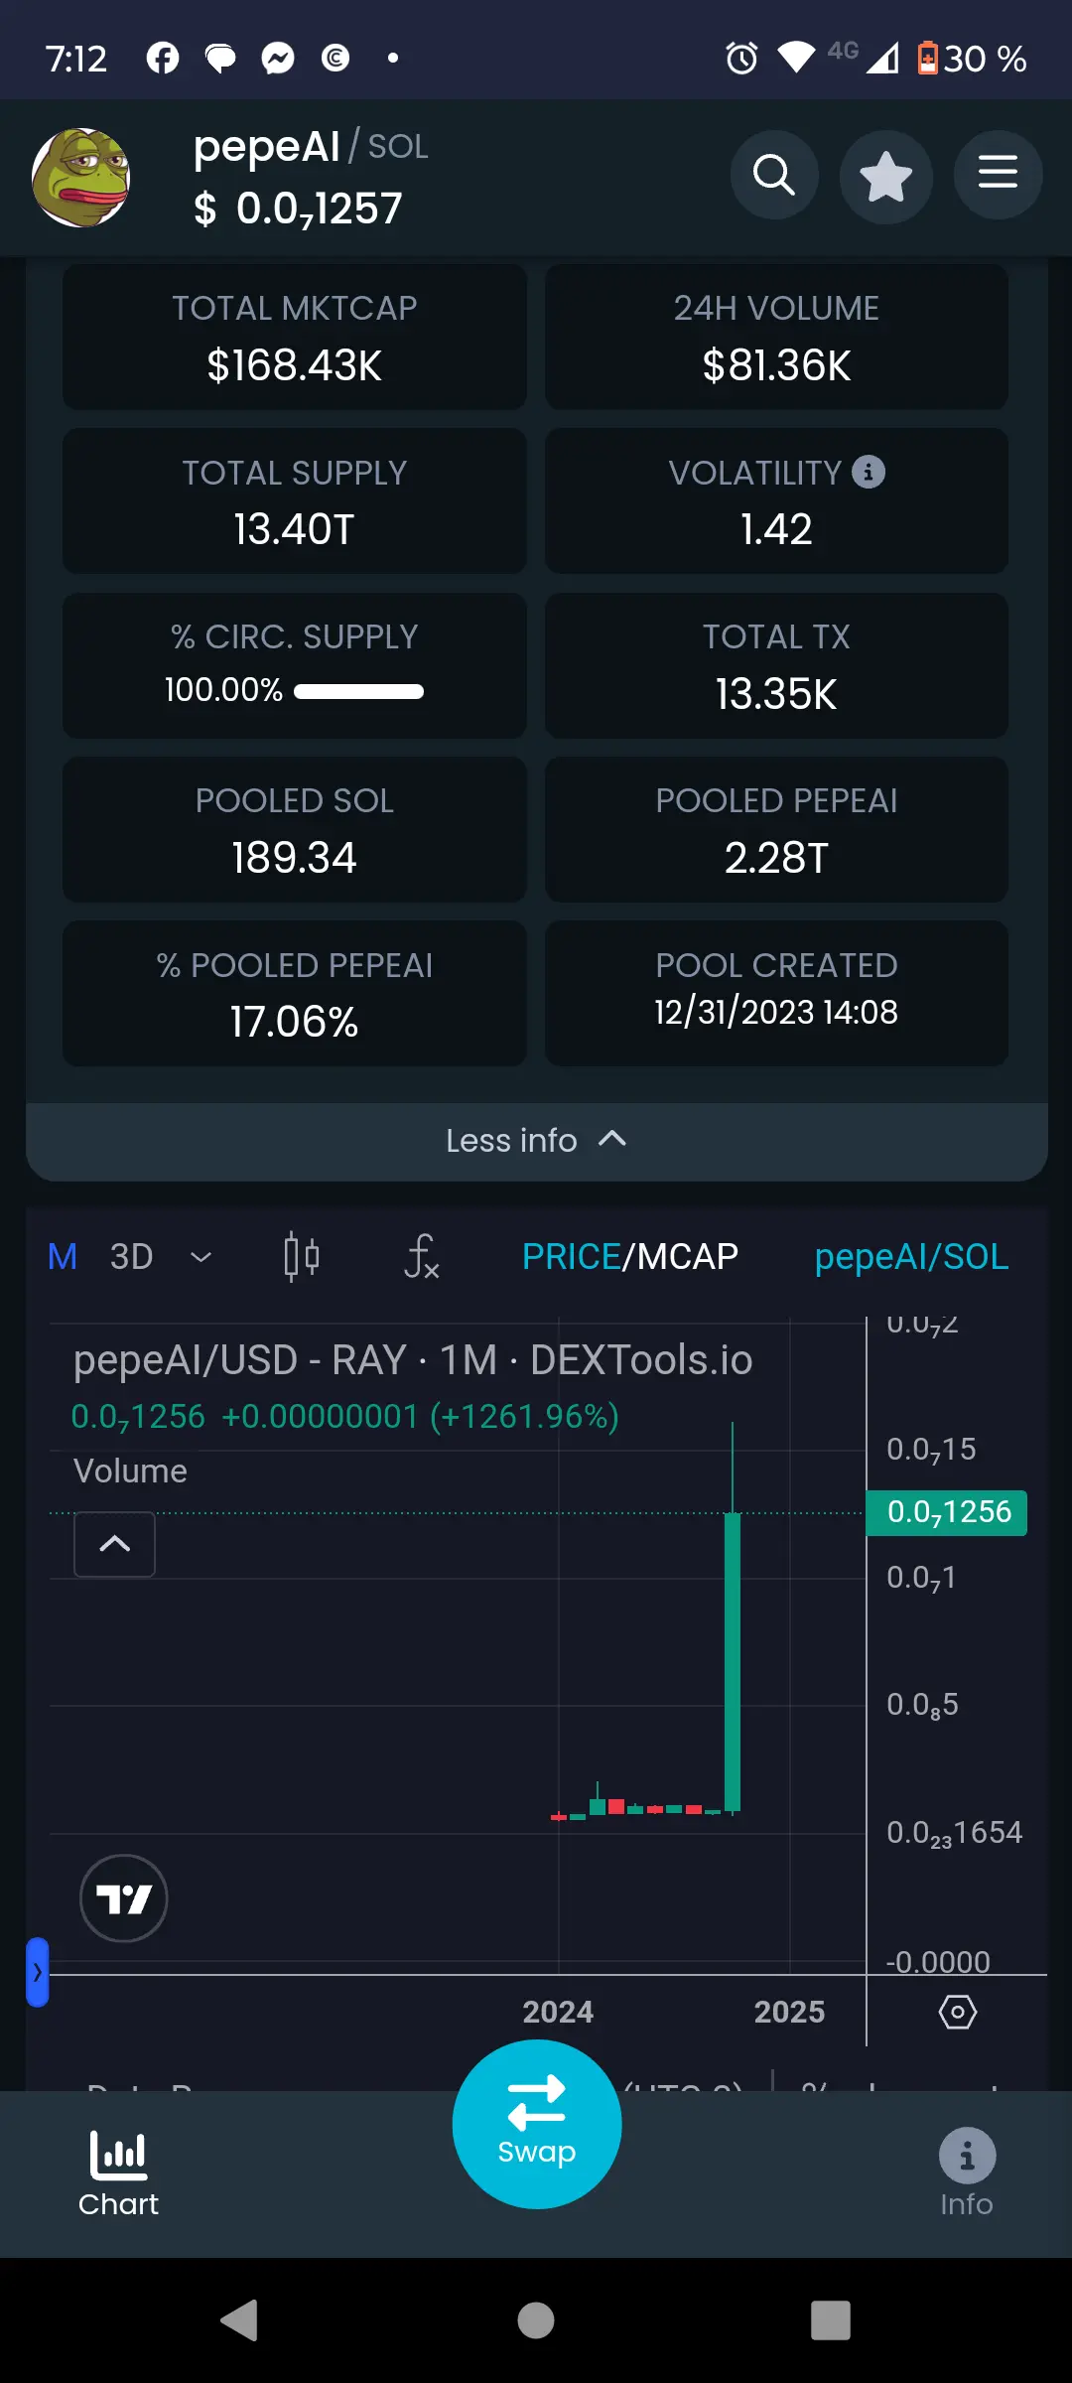Tap Android home navigation button
Image resolution: width=1072 pixels, height=2383 pixels.
(536, 2320)
